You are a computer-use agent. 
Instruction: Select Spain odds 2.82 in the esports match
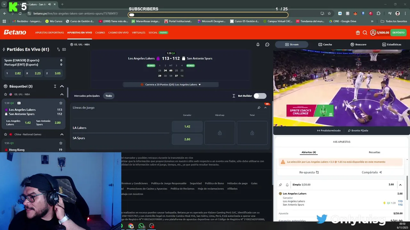(13, 73)
